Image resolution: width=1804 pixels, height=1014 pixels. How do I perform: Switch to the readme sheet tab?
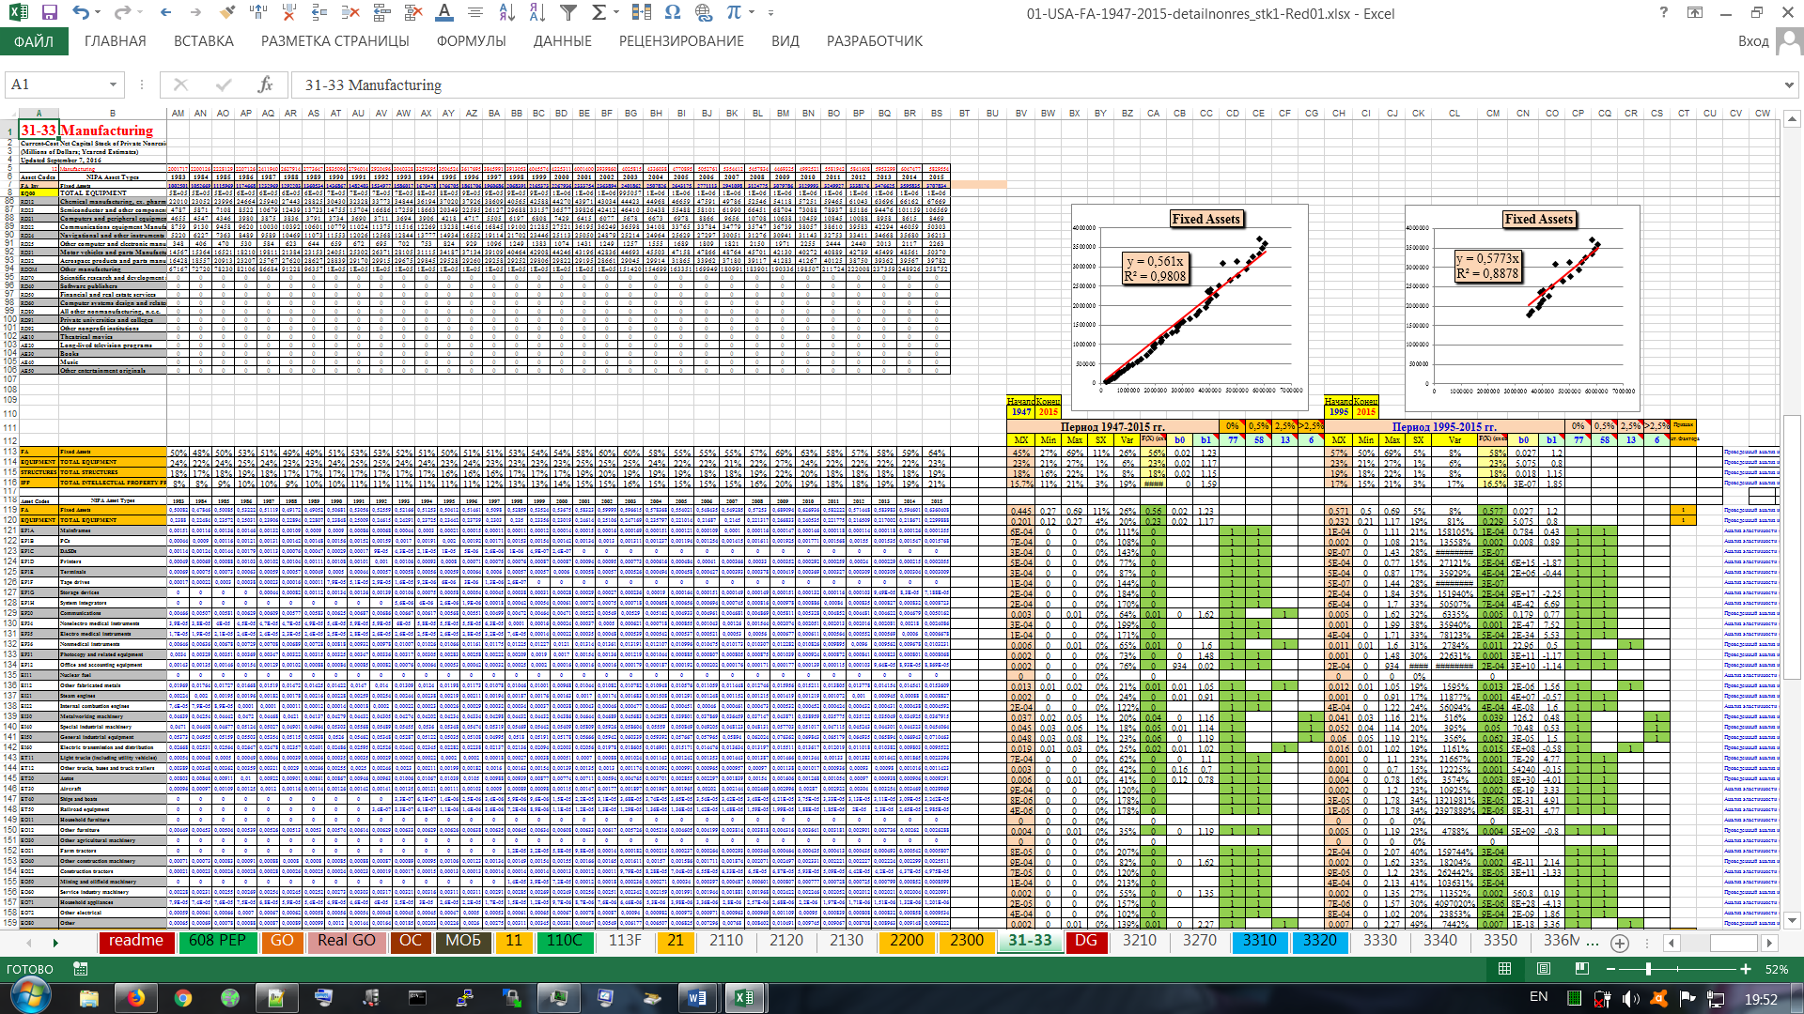click(136, 941)
